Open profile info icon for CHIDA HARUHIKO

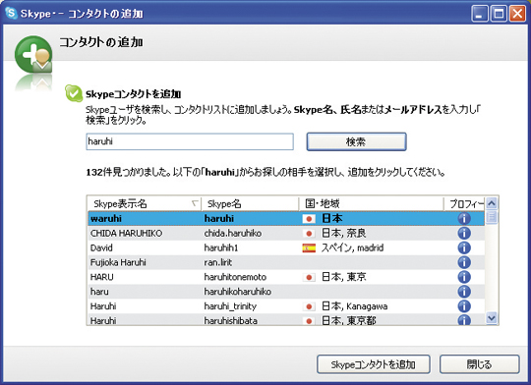[x=464, y=233]
